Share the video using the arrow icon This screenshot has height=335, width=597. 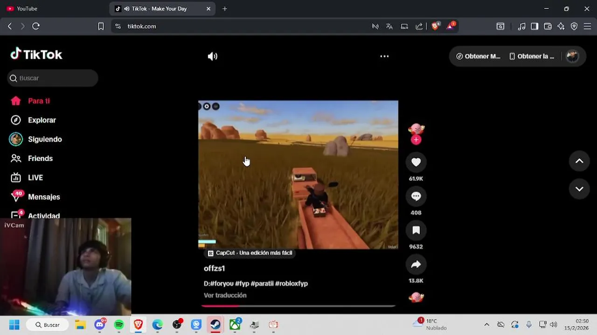(x=416, y=264)
